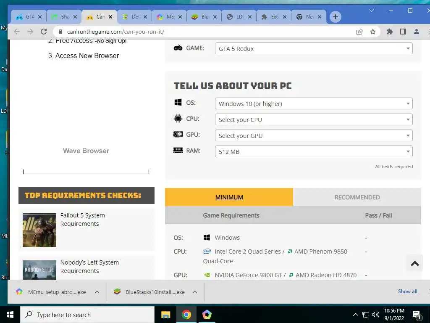Screen dimensions: 430x323
Task: Open the GAME dropdown showing GTA 5 Redux
Action: pyautogui.click(x=314, y=49)
